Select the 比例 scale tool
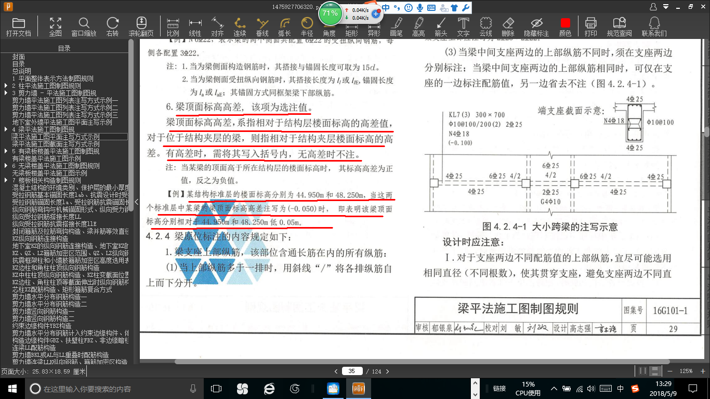710x399 pixels. pyautogui.click(x=173, y=26)
